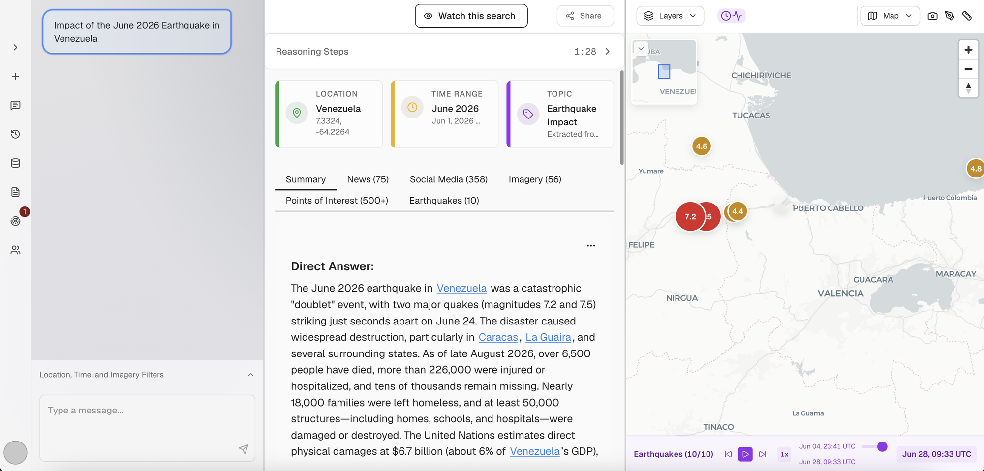Open the chat messages sidebar icon
This screenshot has width=984, height=471.
(x=15, y=105)
